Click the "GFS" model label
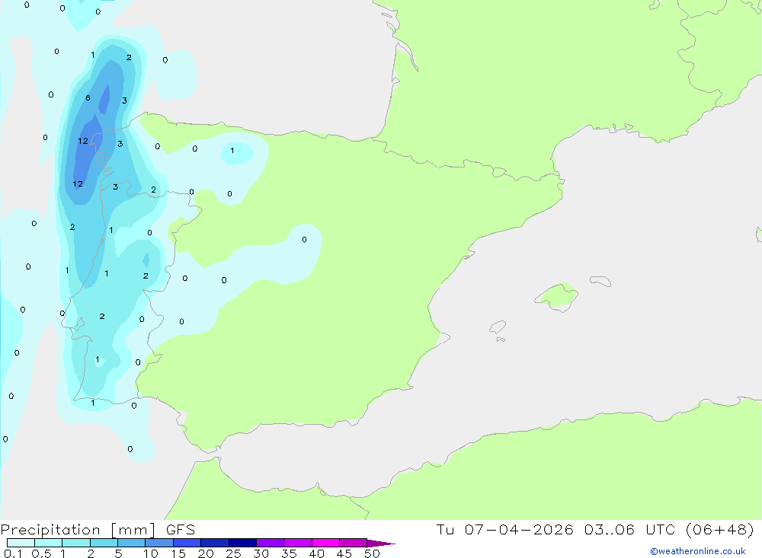This screenshot has height=558, width=762. 181,530
